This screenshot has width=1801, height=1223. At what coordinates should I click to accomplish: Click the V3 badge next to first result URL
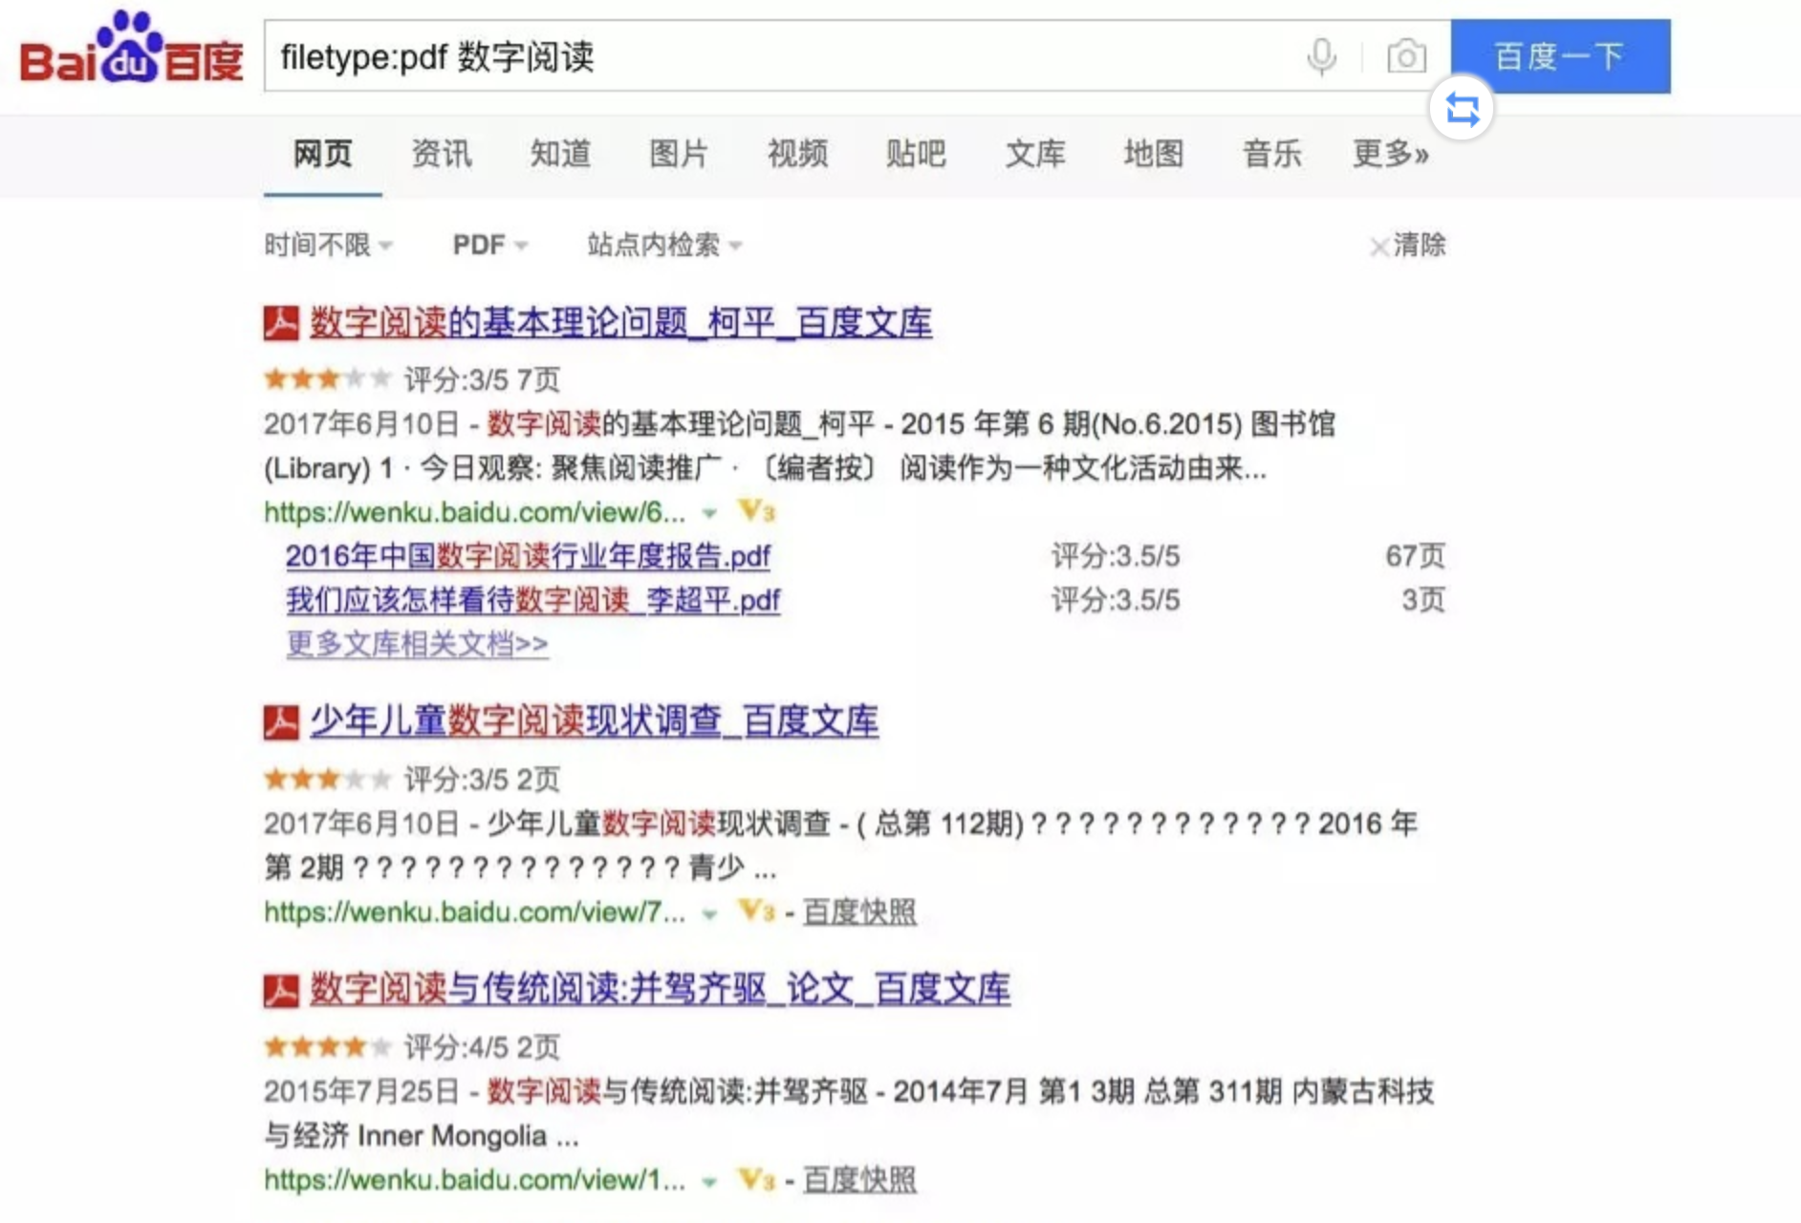point(755,512)
